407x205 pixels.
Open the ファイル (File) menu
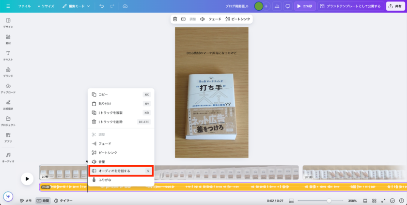pyautogui.click(x=24, y=6)
